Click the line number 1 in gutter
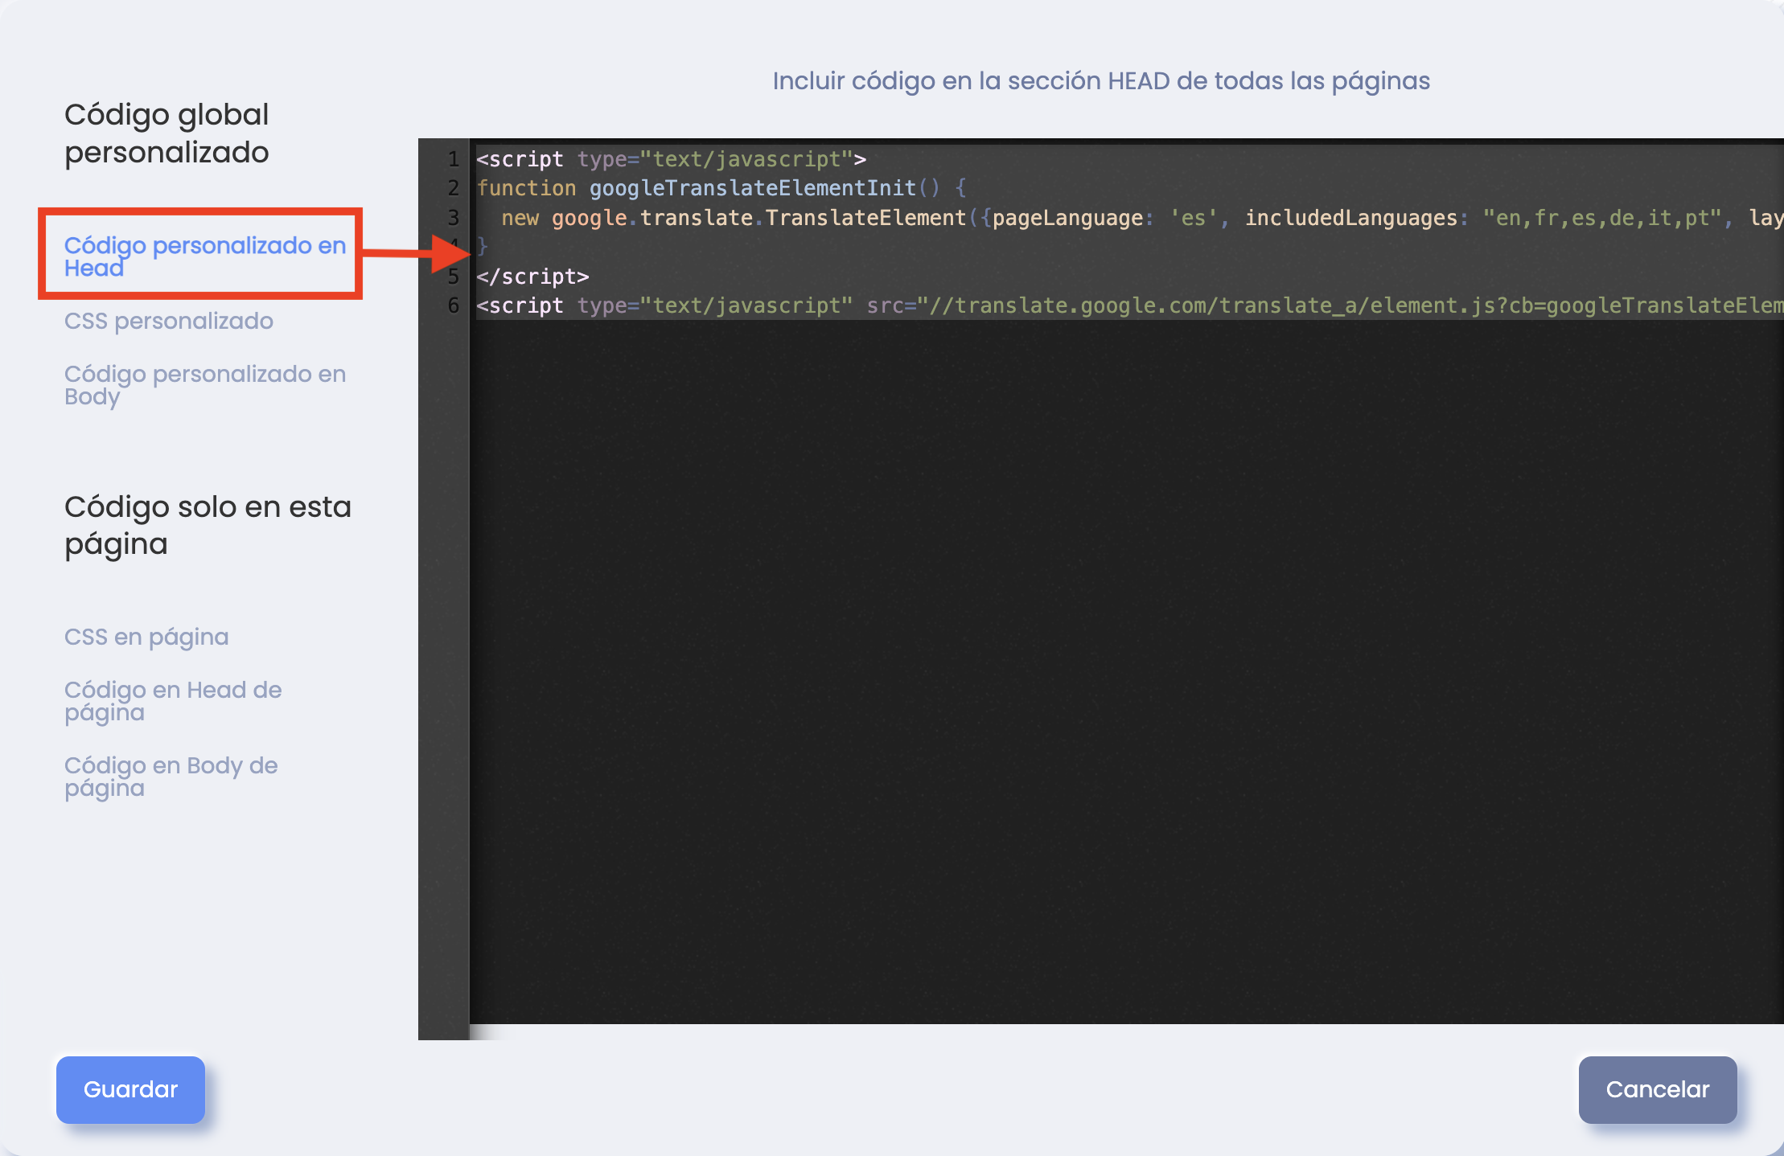The image size is (1784, 1156). [x=454, y=159]
